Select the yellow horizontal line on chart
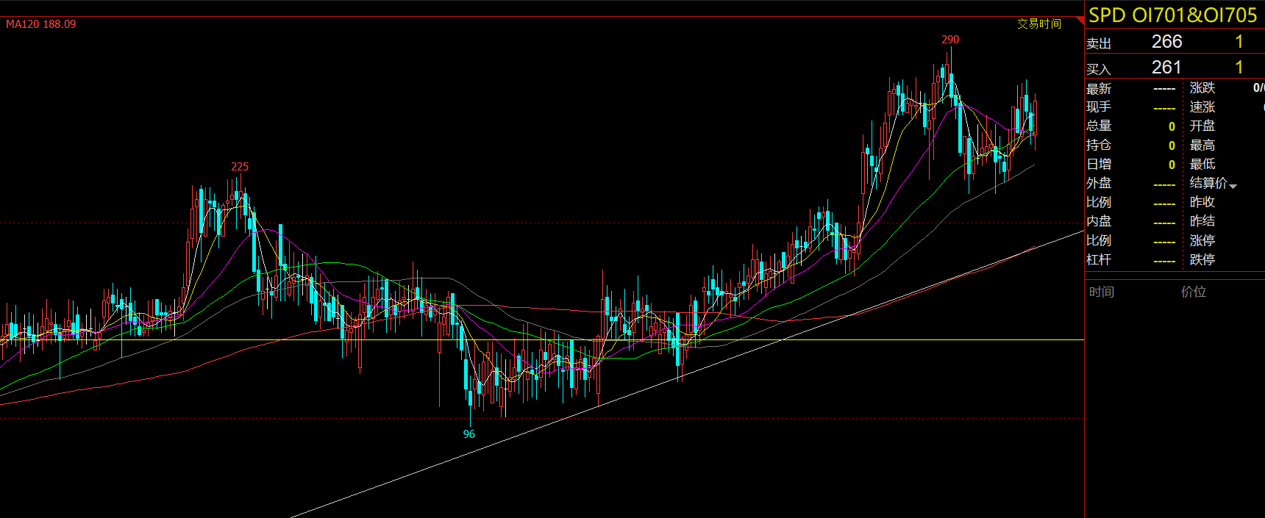 tap(542, 339)
